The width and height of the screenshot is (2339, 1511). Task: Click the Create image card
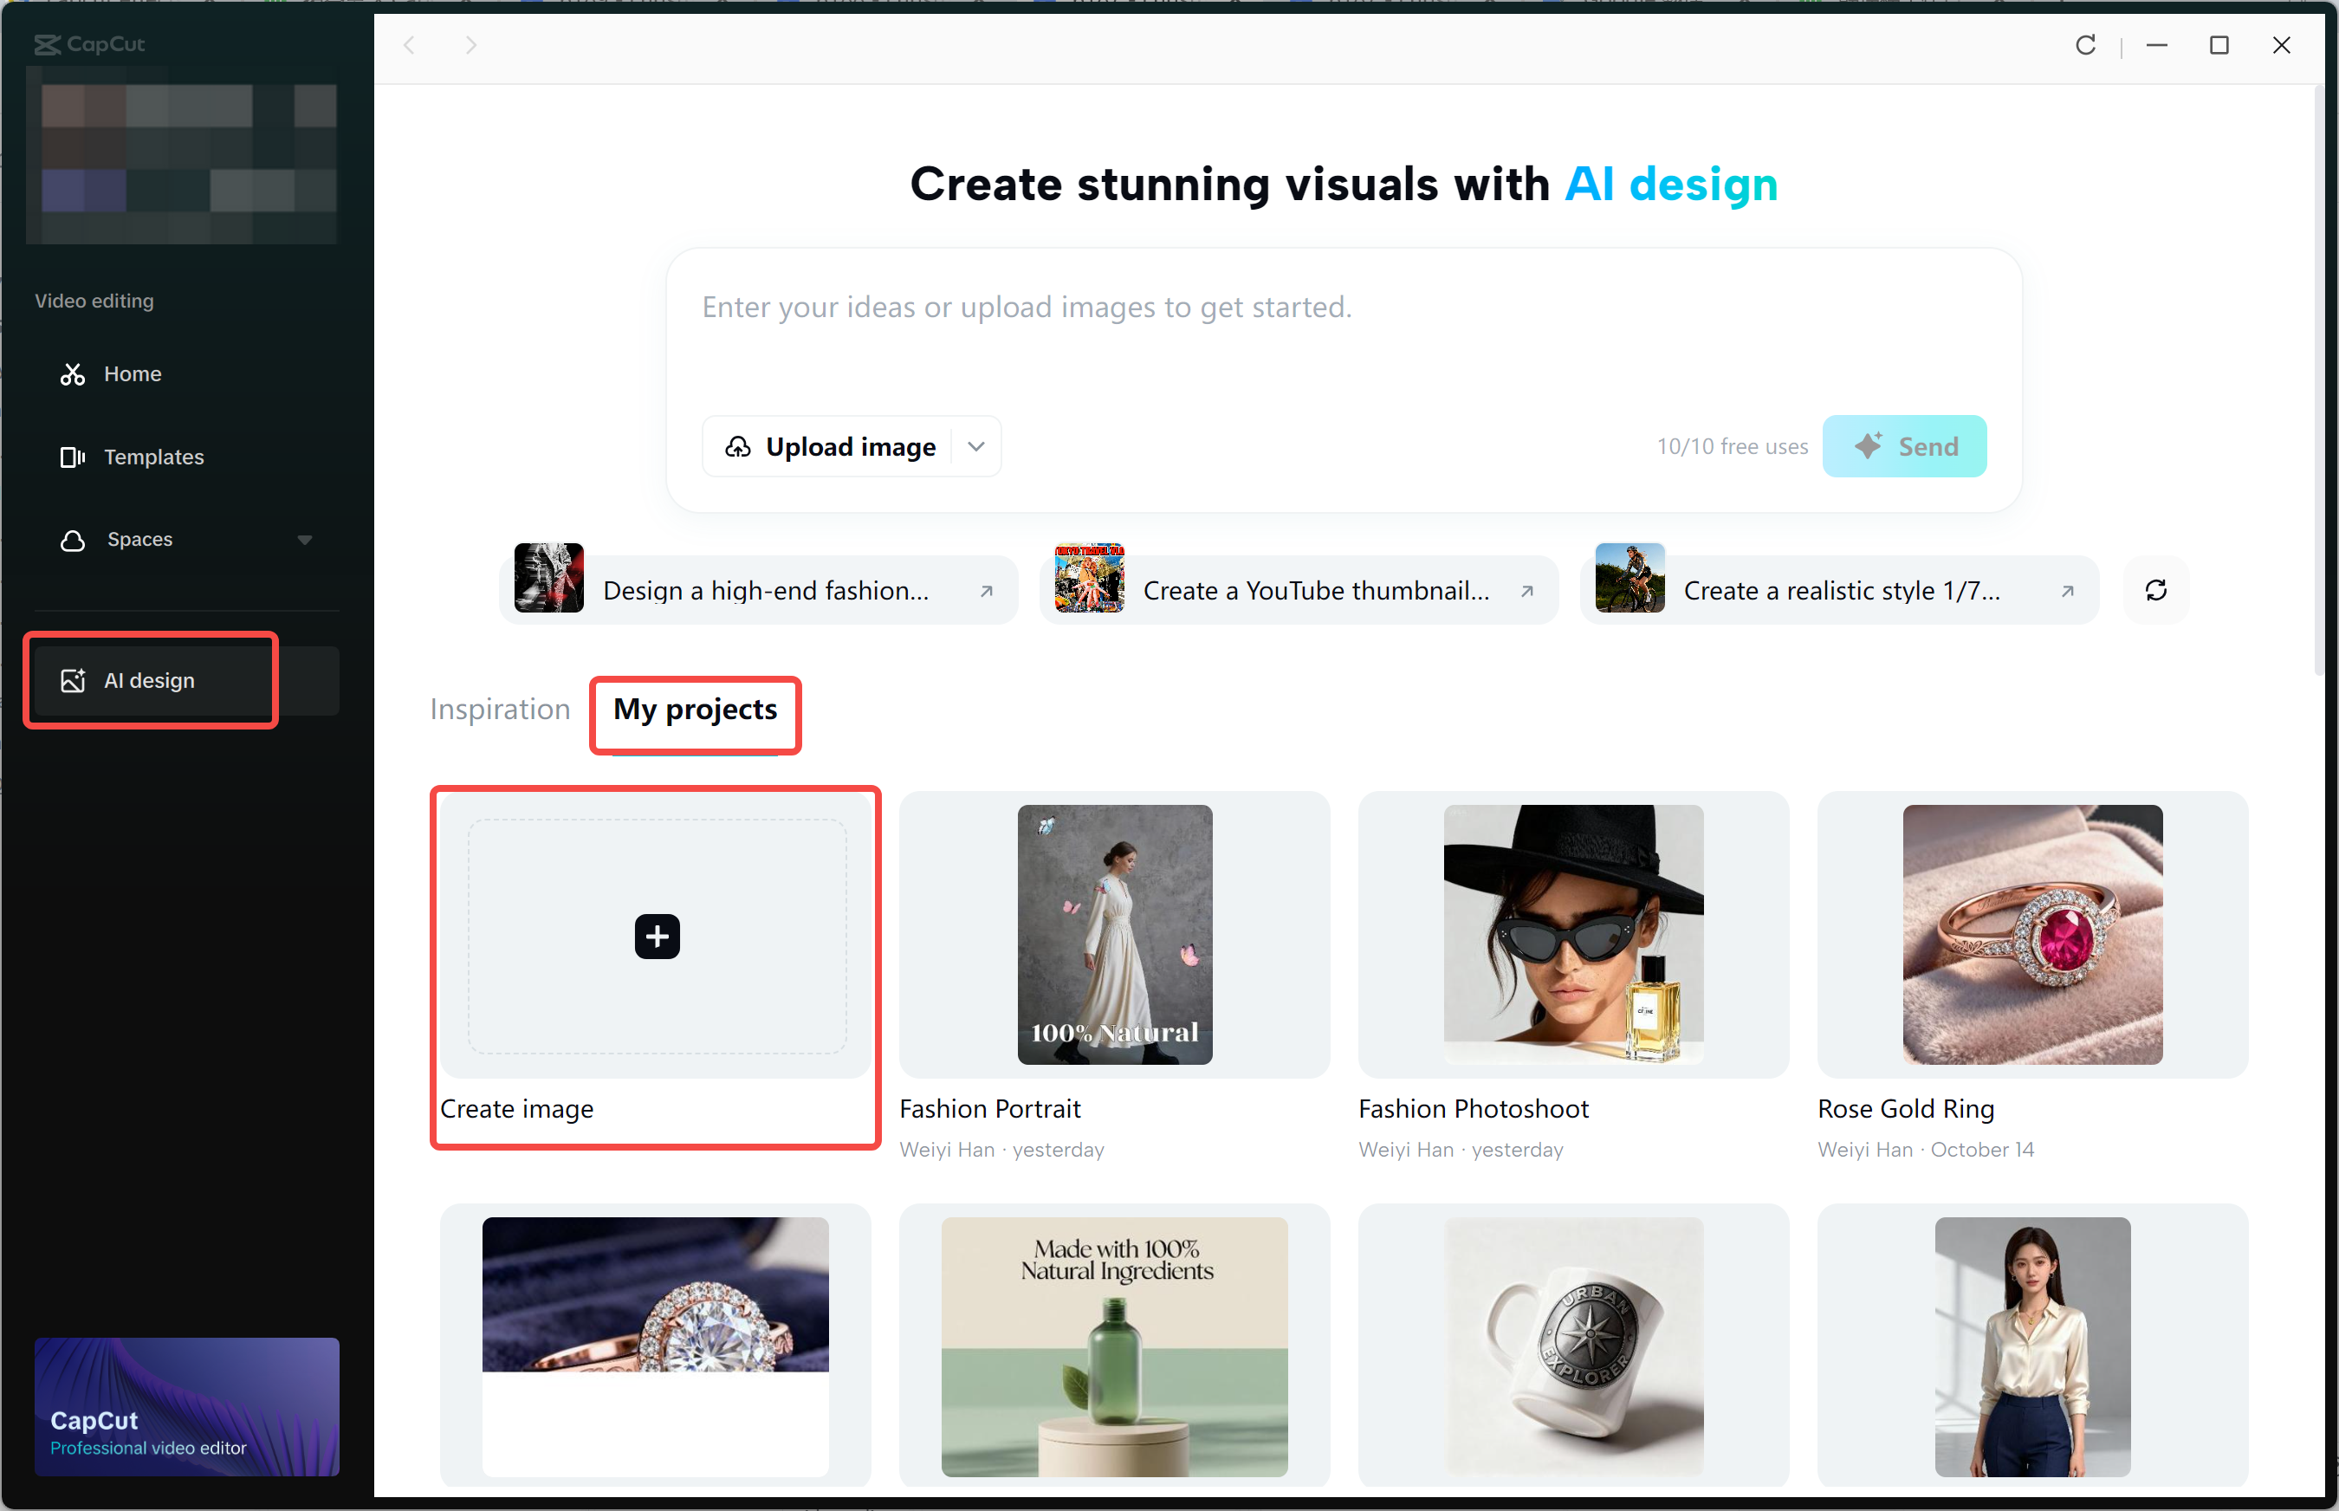[x=656, y=936]
